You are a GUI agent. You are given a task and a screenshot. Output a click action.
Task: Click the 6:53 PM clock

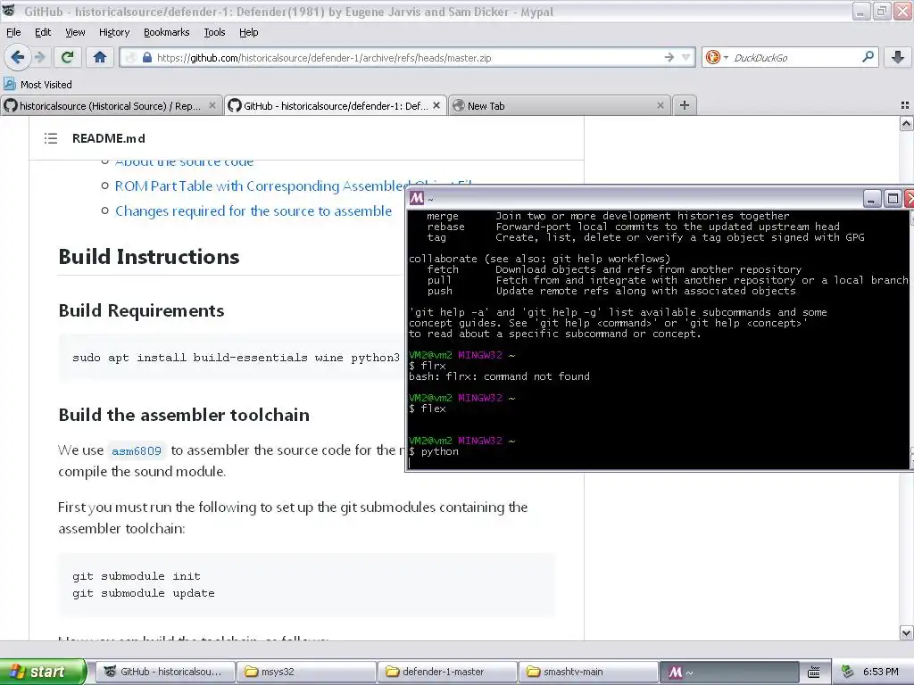pos(880,672)
